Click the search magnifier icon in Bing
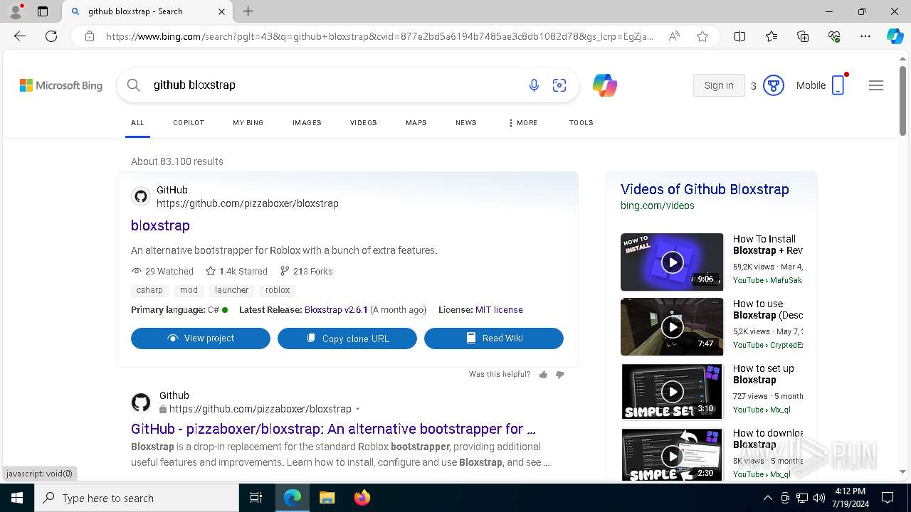The height and width of the screenshot is (512, 911). tap(134, 85)
